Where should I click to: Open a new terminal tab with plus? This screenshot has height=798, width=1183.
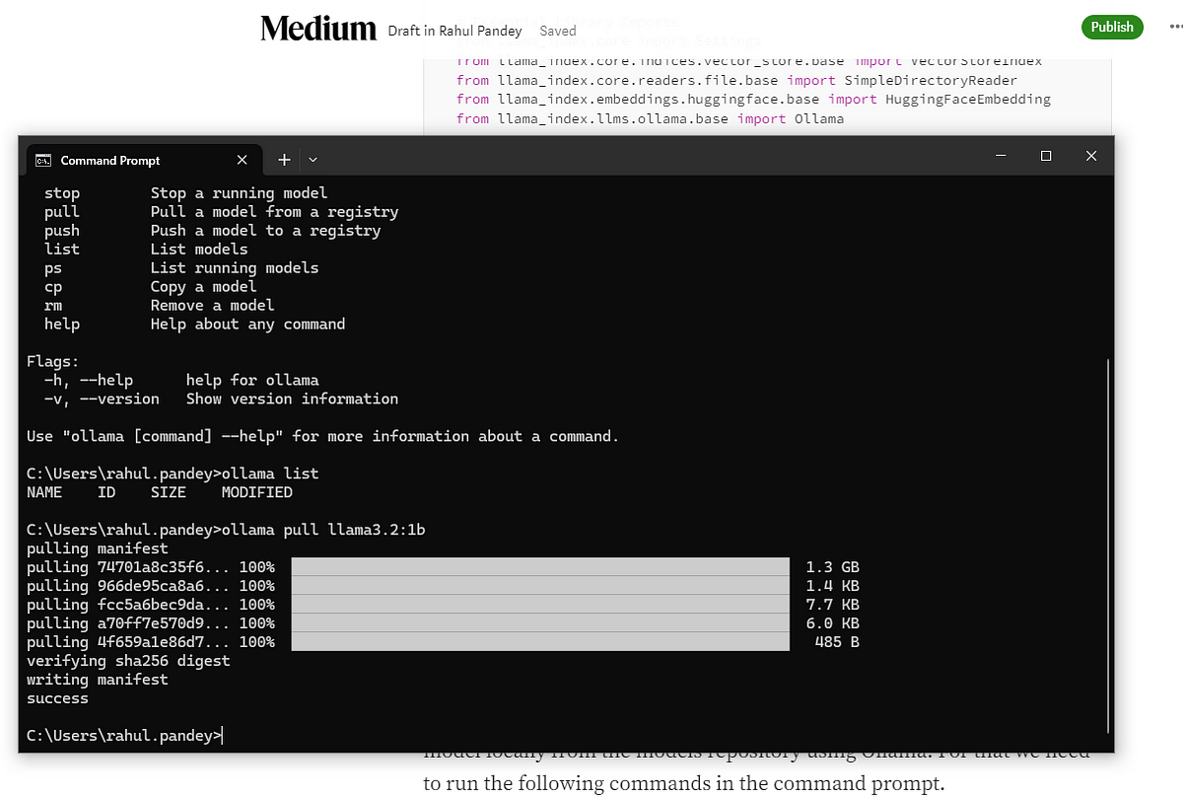pos(284,160)
